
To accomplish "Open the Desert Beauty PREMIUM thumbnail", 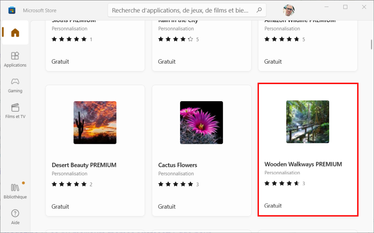I will (x=95, y=123).
